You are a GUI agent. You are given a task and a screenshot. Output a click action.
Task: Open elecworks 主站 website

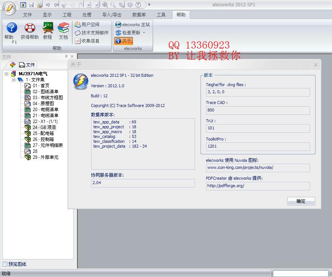point(133,25)
